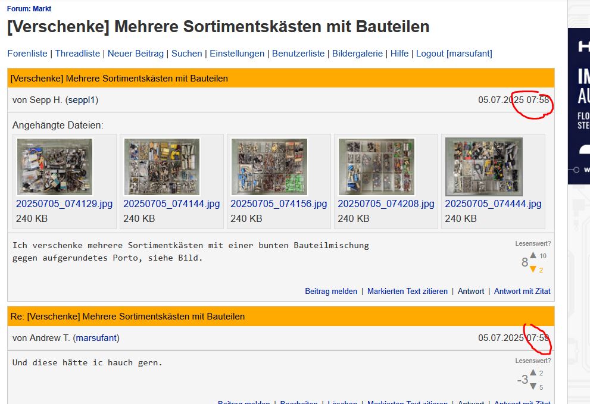Create a Neuer Beitrag
This screenshot has height=404, width=590.
point(136,54)
